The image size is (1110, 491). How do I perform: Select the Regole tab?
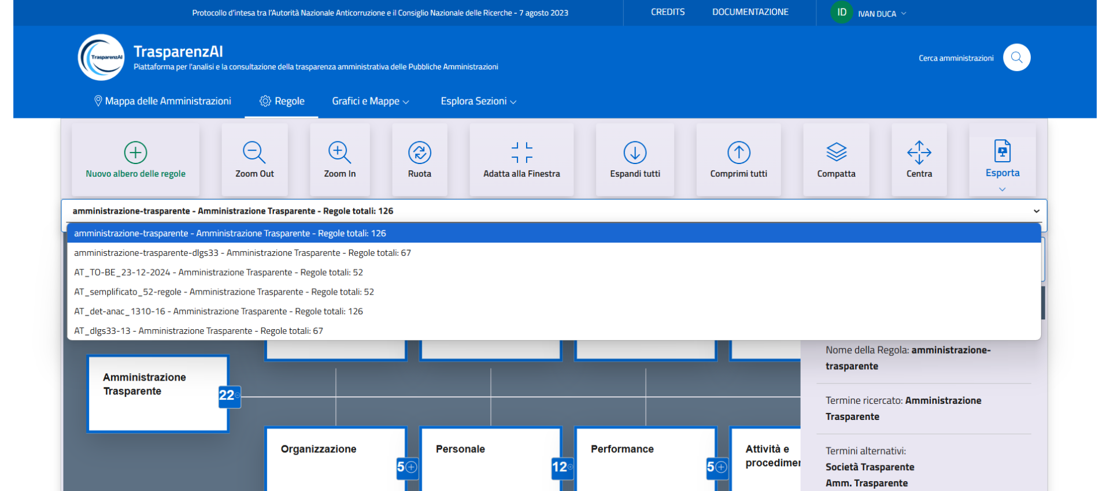[x=282, y=101]
